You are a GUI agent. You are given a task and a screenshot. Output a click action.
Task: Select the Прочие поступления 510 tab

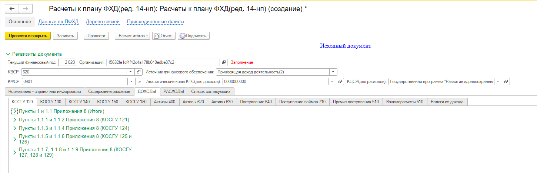[356, 102]
